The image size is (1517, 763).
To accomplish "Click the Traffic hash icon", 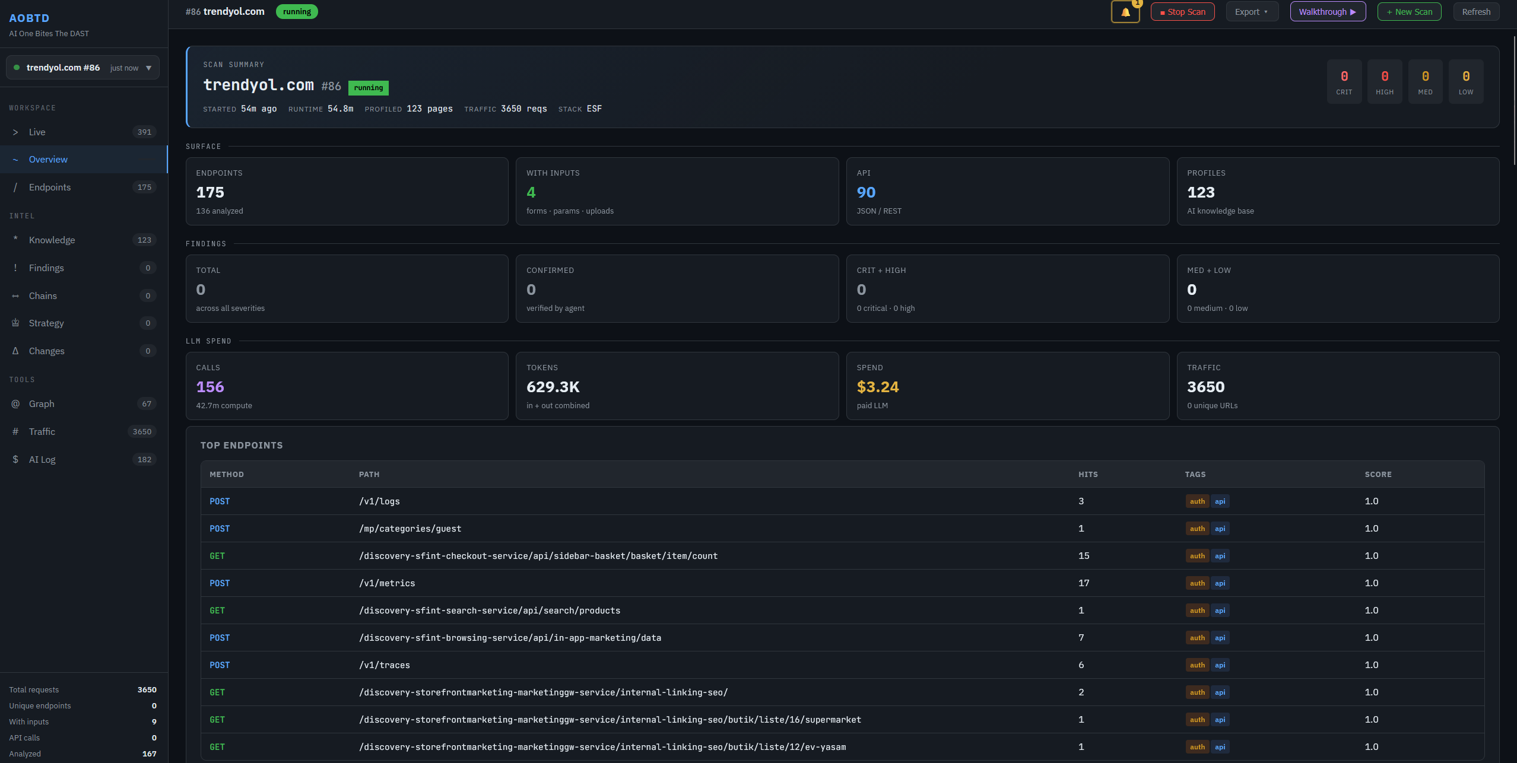I will 15,431.
